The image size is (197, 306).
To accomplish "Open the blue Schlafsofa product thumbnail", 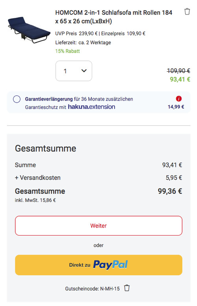I will coord(29,30).
